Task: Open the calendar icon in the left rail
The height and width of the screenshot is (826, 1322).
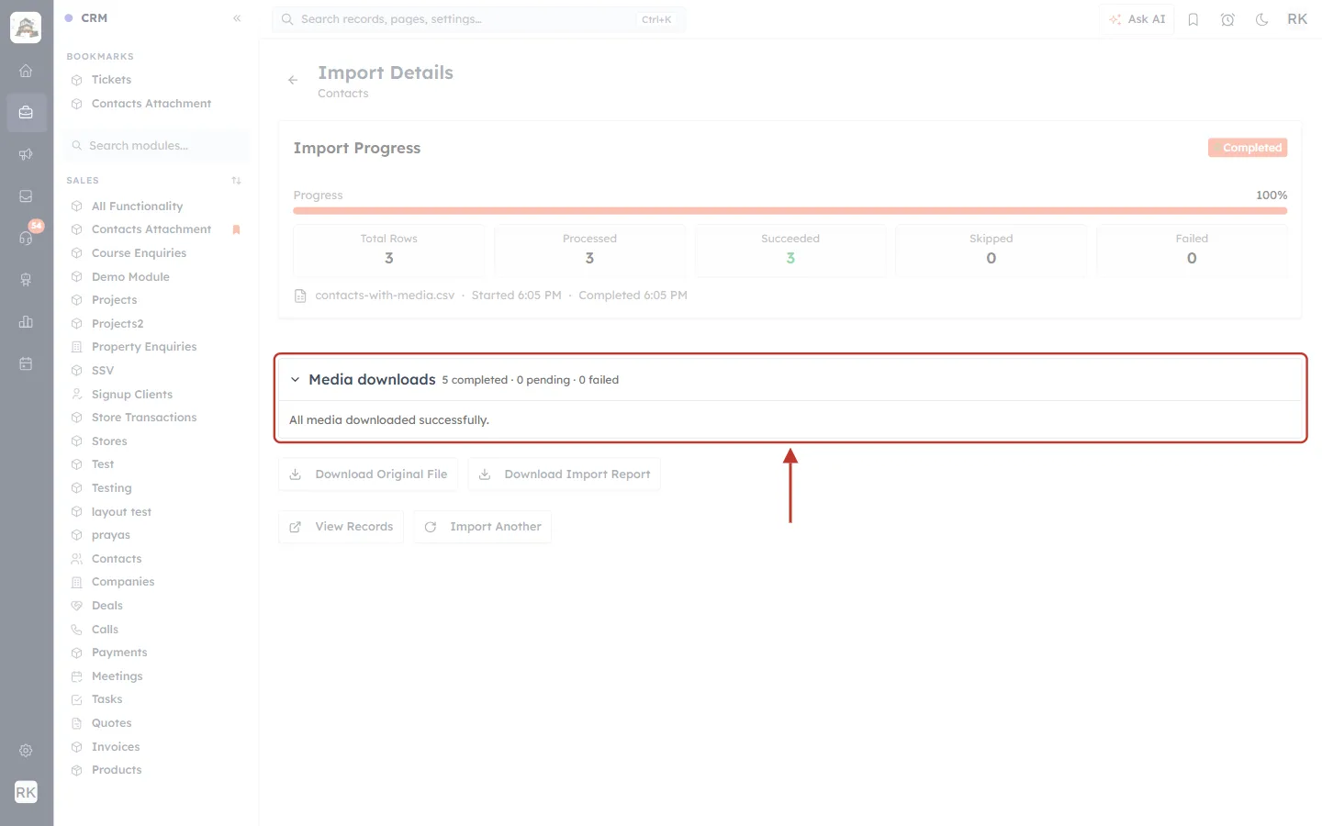Action: click(x=26, y=363)
